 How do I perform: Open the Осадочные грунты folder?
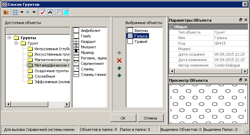(51, 71)
